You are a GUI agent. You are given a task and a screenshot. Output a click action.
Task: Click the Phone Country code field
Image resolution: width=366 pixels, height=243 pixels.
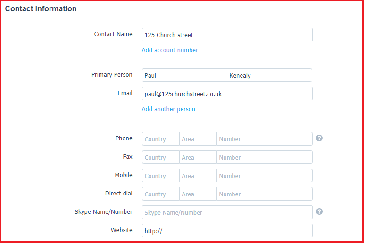point(160,138)
